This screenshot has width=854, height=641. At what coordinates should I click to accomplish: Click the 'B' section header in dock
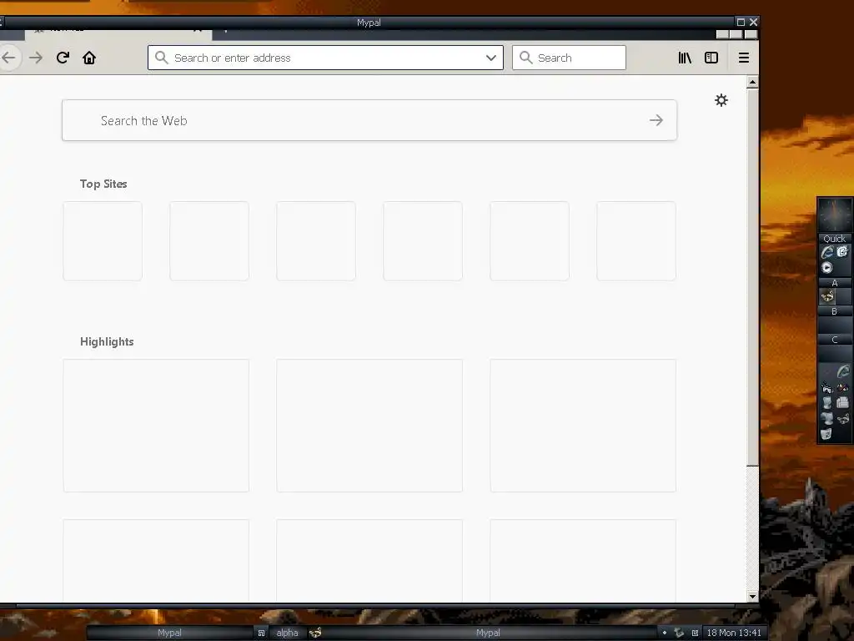point(834,312)
